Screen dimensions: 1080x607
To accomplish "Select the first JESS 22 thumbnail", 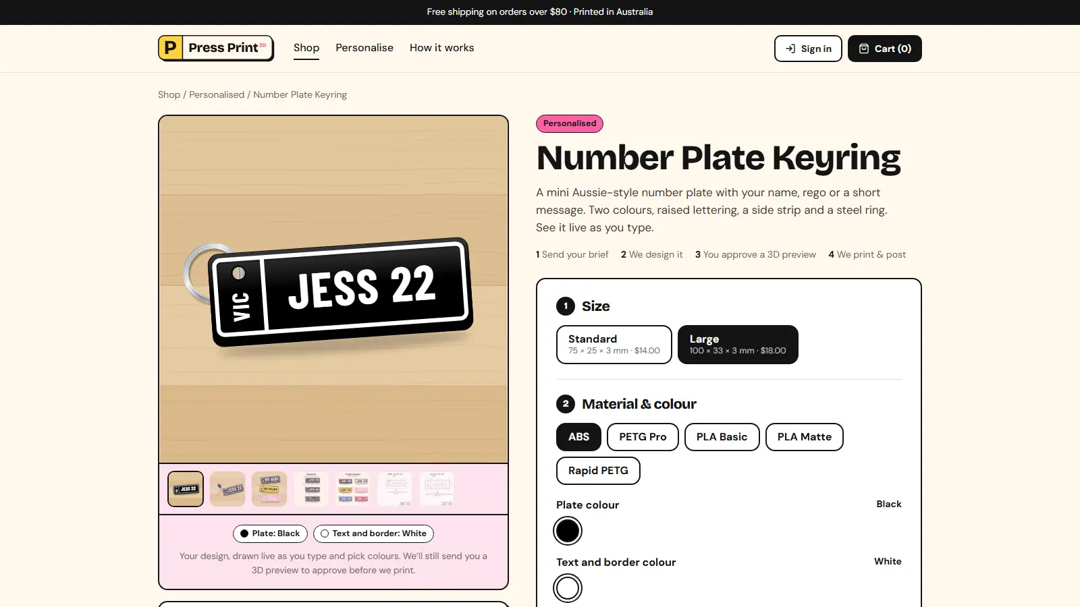I will [186, 489].
